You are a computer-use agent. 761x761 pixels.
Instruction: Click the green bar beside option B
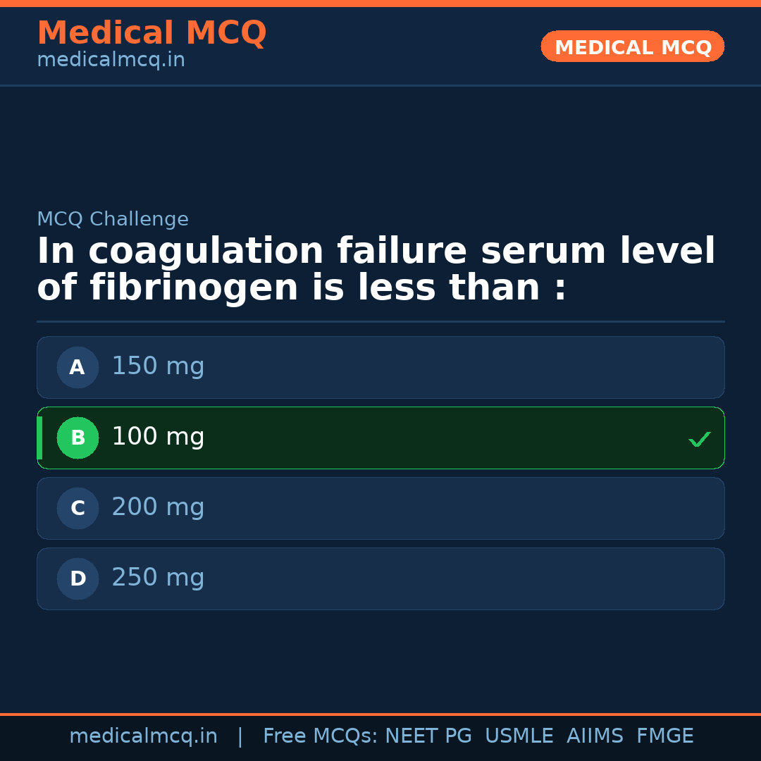(x=39, y=438)
